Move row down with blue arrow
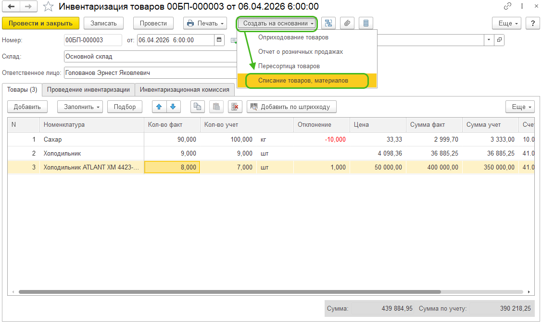 [x=173, y=107]
